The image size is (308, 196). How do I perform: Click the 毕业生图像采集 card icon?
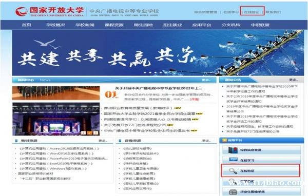point(233,192)
